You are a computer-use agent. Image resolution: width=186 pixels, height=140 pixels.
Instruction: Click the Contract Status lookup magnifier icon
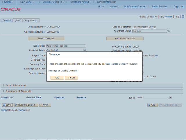(x=169, y=31)
